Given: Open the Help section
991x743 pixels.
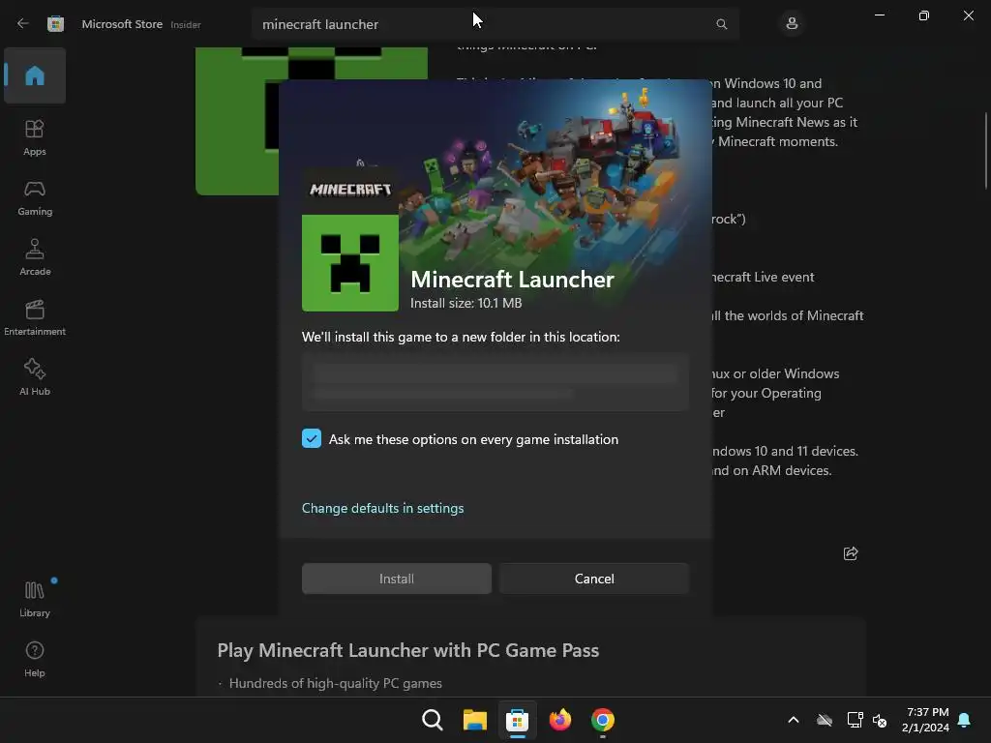Looking at the screenshot, I should 35,659.
